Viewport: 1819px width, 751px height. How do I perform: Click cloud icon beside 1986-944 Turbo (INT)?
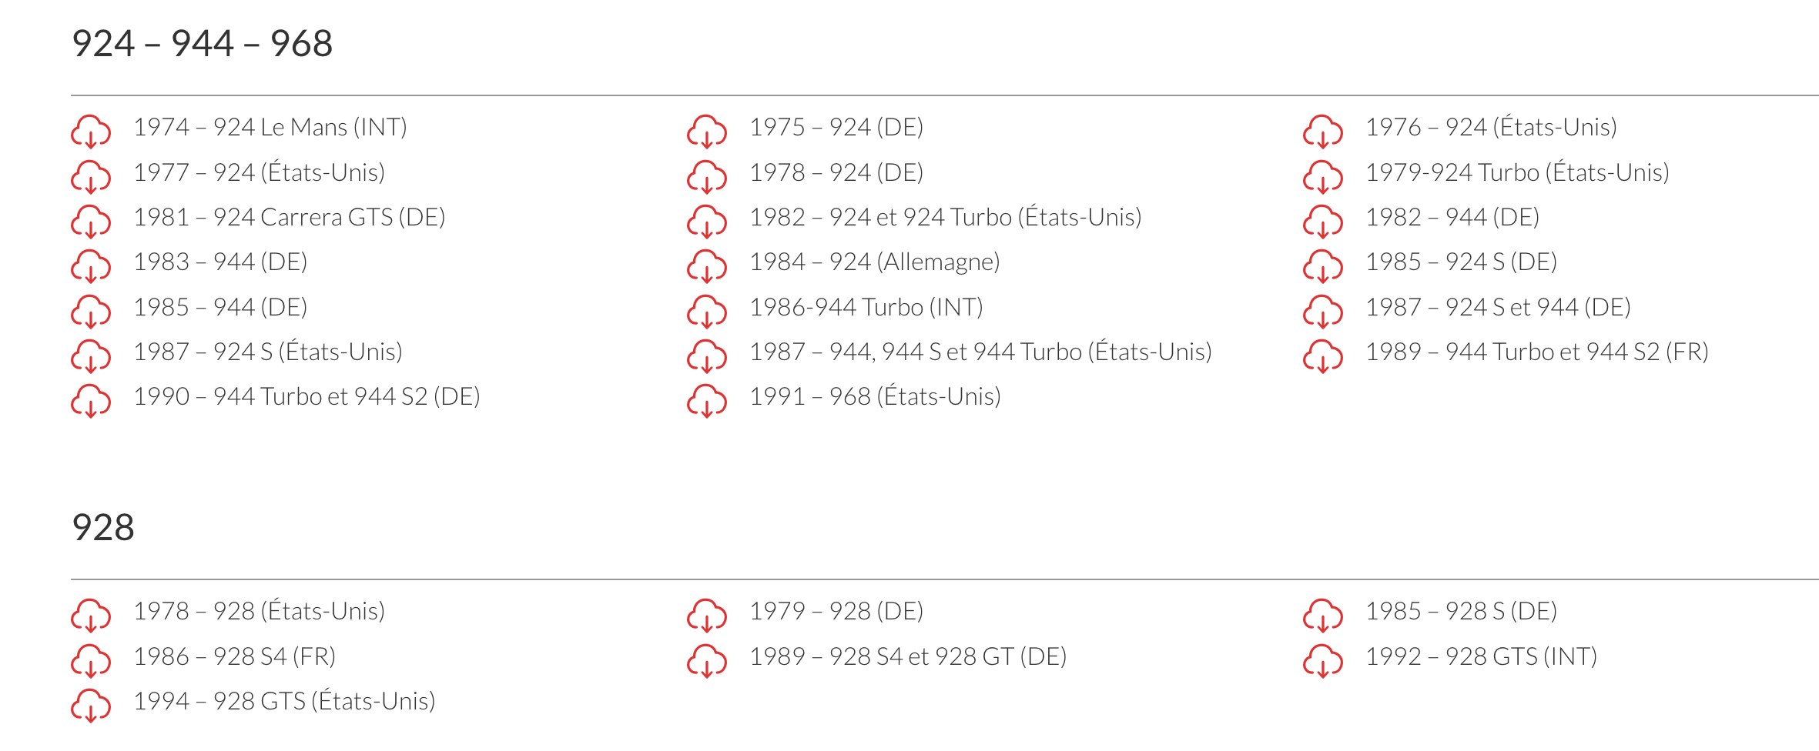click(x=707, y=312)
